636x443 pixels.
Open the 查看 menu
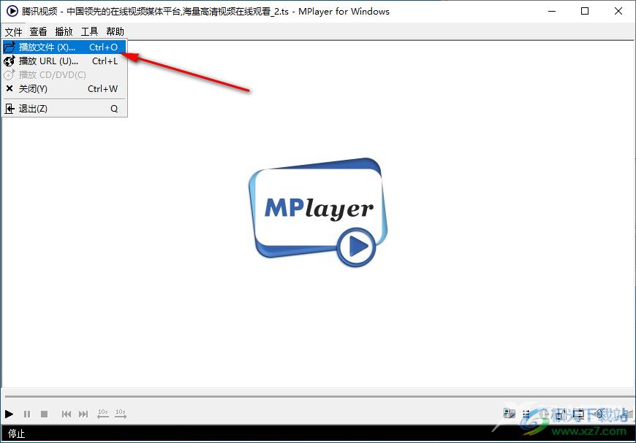click(38, 31)
